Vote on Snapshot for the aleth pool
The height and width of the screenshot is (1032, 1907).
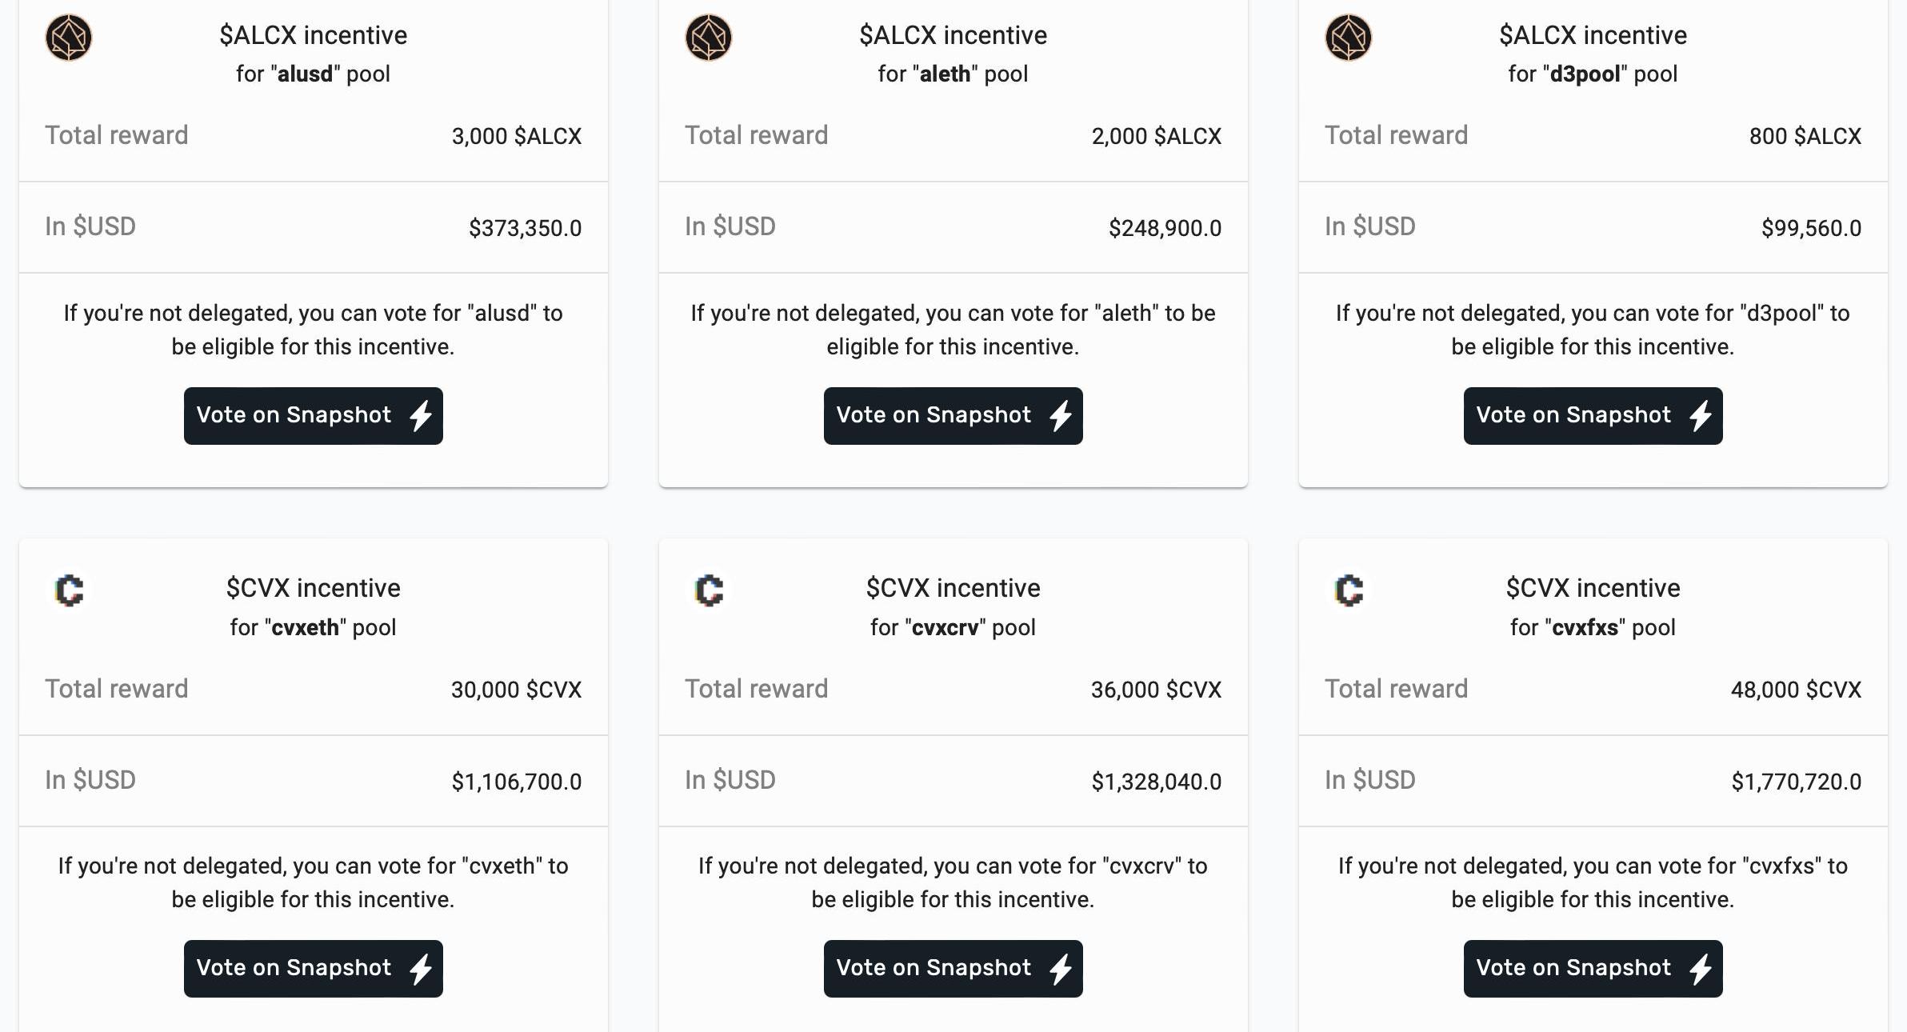(x=953, y=416)
